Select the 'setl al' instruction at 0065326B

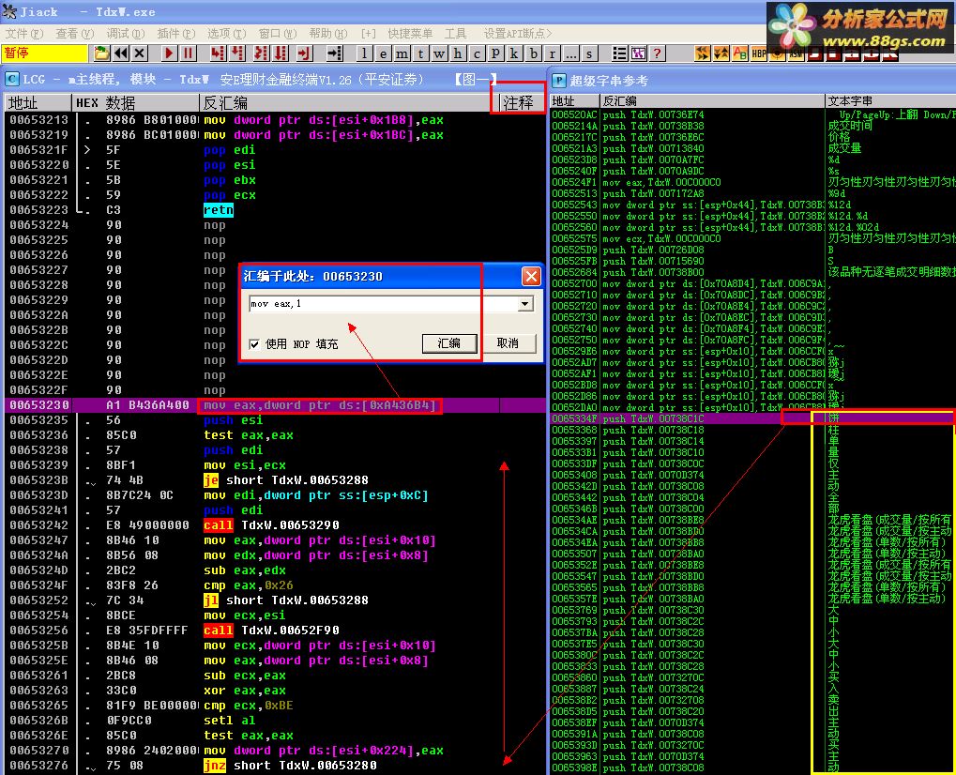(229, 721)
